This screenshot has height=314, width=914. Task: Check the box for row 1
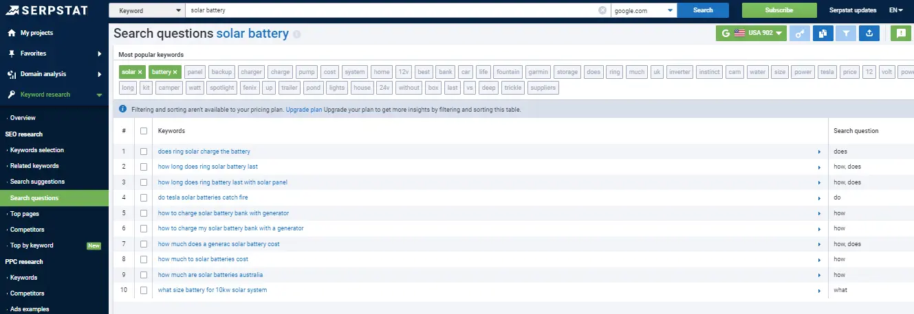(x=144, y=152)
